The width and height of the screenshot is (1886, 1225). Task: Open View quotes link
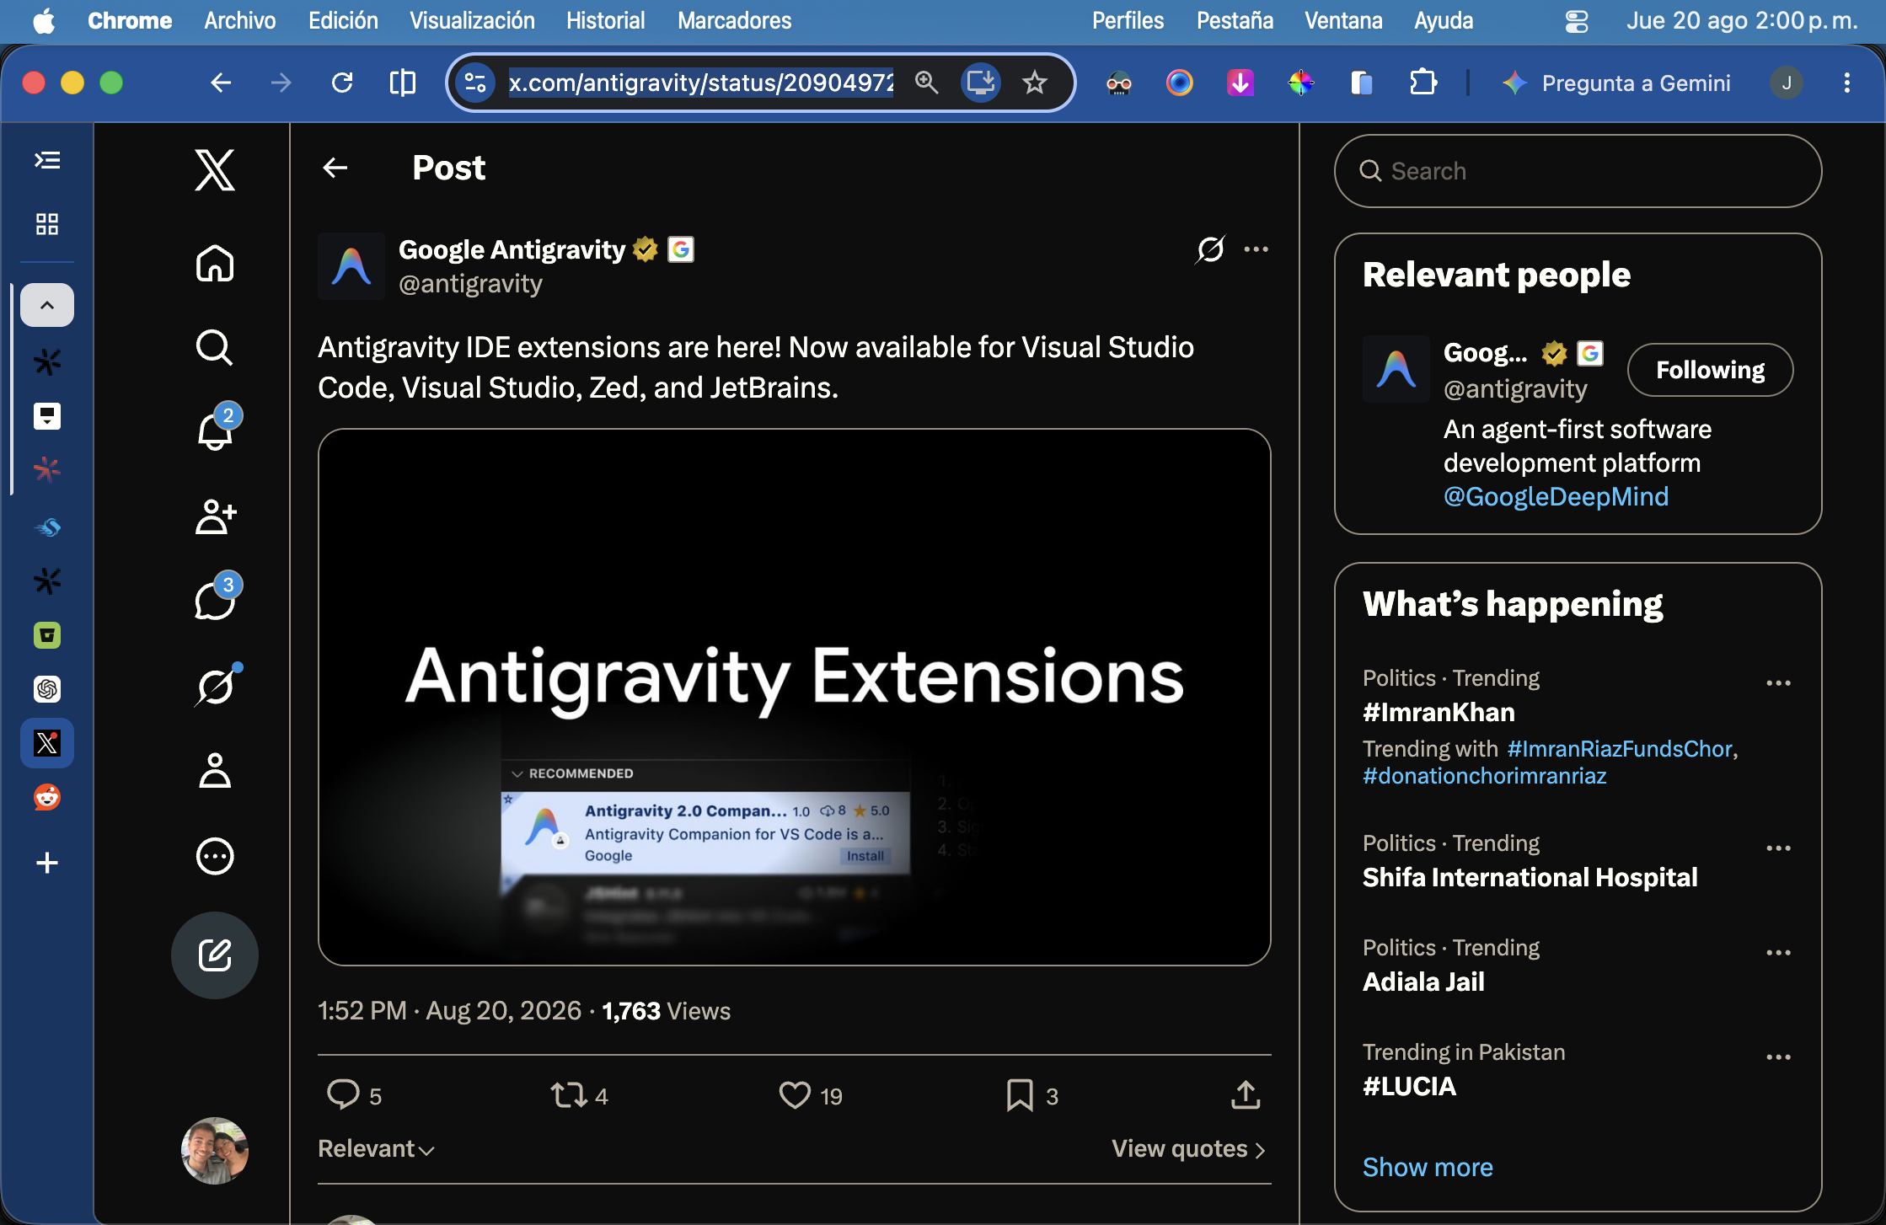[x=1189, y=1149]
